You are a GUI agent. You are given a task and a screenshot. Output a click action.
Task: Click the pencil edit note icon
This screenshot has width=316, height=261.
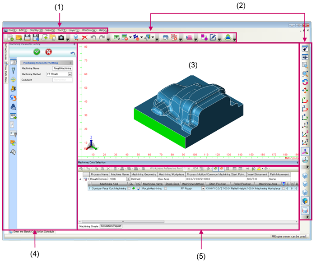click(213, 37)
